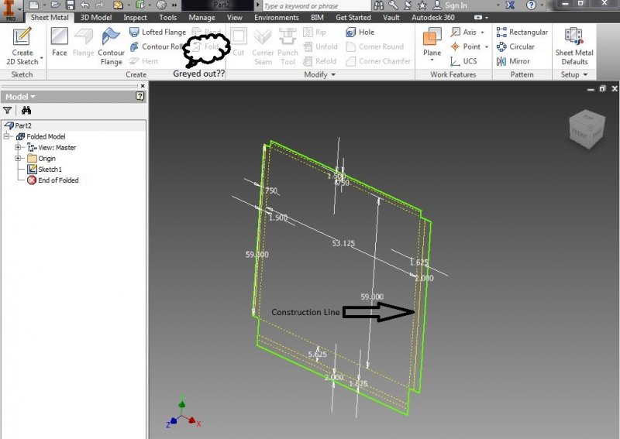The width and height of the screenshot is (620, 439).
Task: Click the Refold tool
Action: (x=319, y=61)
